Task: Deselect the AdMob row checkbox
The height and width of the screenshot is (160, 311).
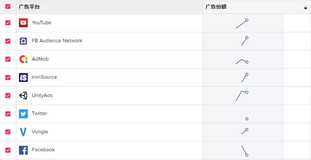Action: [8, 59]
